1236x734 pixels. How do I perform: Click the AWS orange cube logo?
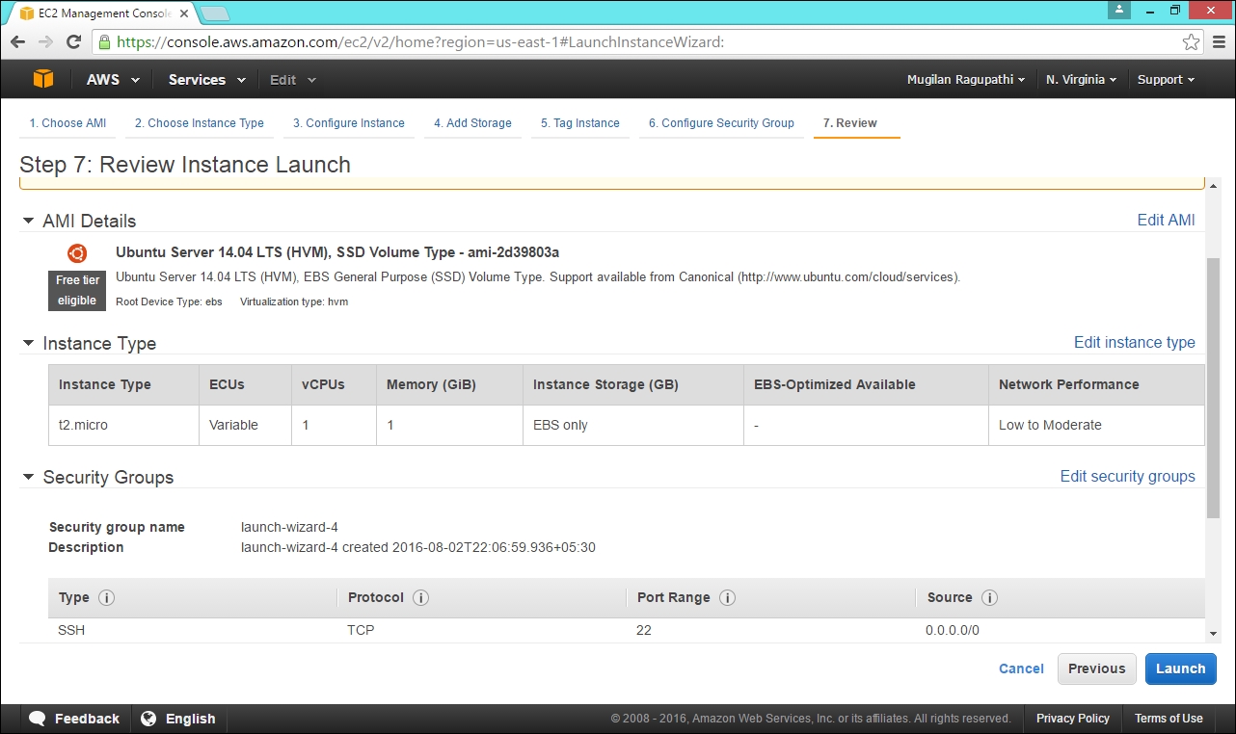pyautogui.click(x=43, y=79)
